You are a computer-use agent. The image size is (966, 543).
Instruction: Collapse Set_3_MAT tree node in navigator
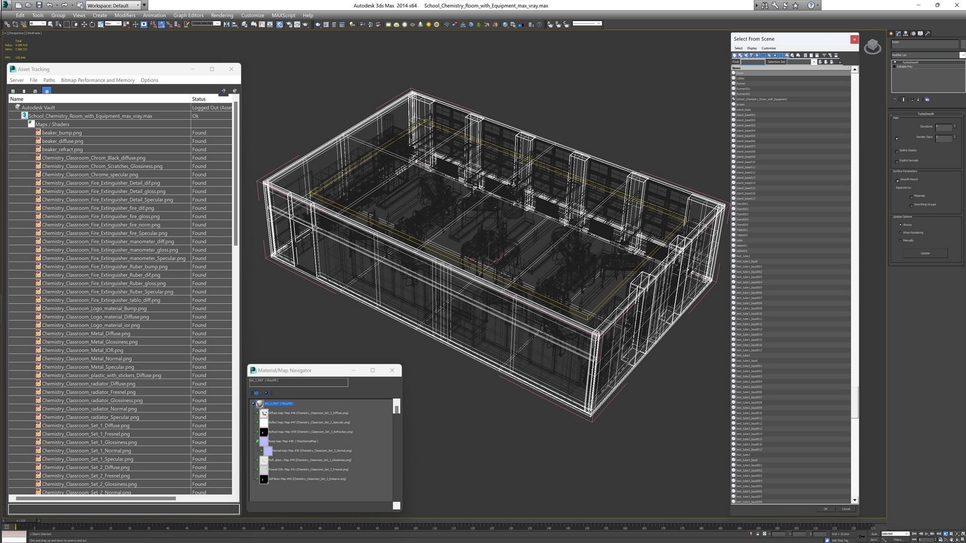pyautogui.click(x=253, y=404)
